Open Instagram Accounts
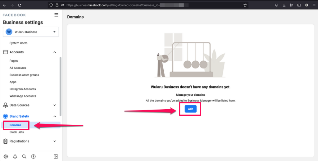318x161 pixels. pyautogui.click(x=23, y=89)
